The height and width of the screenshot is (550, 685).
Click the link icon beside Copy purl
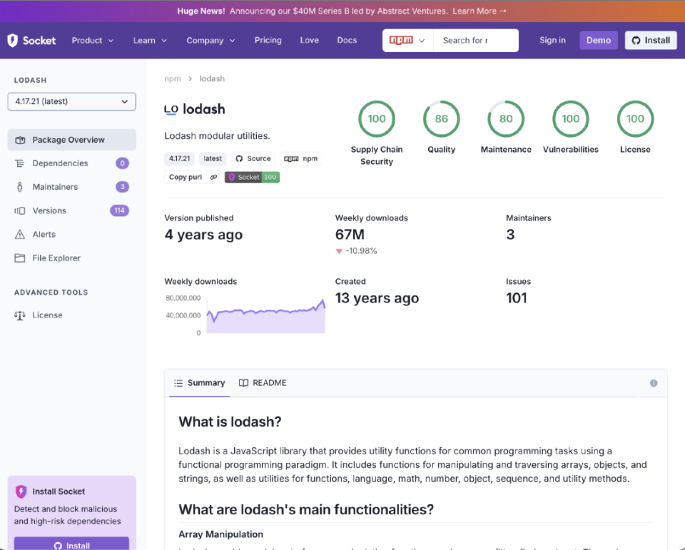click(213, 177)
